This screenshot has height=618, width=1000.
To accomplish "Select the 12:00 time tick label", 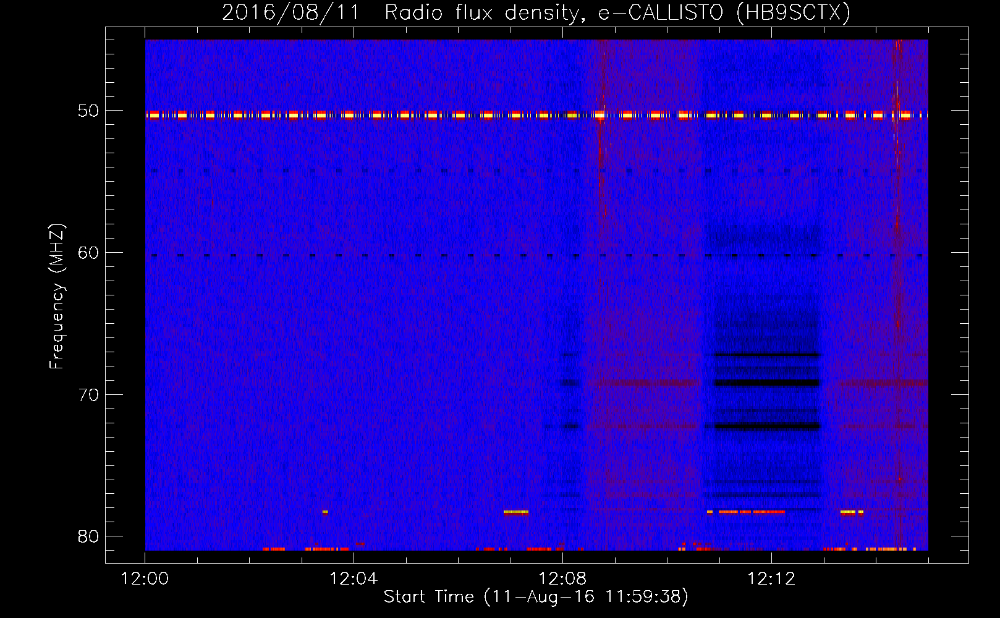I will click(145, 579).
